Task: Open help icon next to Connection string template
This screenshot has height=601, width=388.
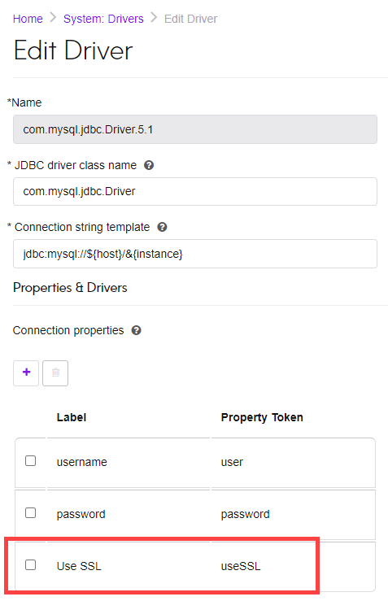Action: pyautogui.click(x=162, y=227)
